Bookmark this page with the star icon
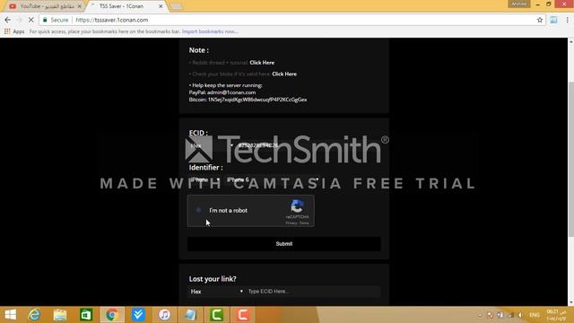The height and width of the screenshot is (323, 574). (540, 20)
